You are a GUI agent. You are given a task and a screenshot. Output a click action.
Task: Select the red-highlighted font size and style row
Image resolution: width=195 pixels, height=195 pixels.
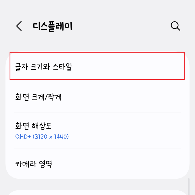[97, 66]
